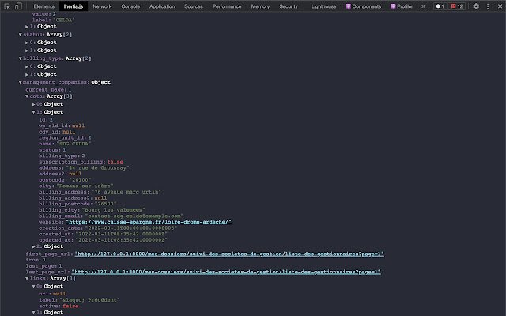The height and width of the screenshot is (316, 506).
Task: Open the Lighthouse tab
Action: point(323,6)
